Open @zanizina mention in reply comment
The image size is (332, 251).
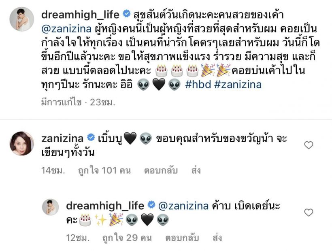pos(183,206)
